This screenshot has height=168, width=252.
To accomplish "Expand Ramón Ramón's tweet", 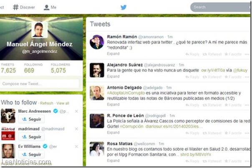I will (113, 54).
